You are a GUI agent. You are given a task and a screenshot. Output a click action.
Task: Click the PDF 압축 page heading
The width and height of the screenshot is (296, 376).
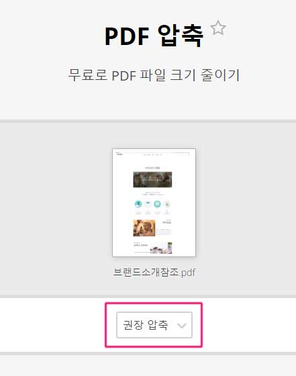click(x=154, y=36)
